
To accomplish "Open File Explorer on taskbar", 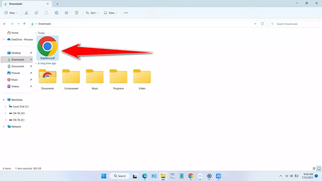I will (x=163, y=176).
